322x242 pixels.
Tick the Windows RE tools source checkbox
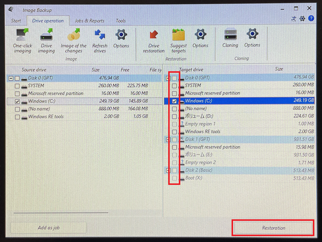pos(17,117)
